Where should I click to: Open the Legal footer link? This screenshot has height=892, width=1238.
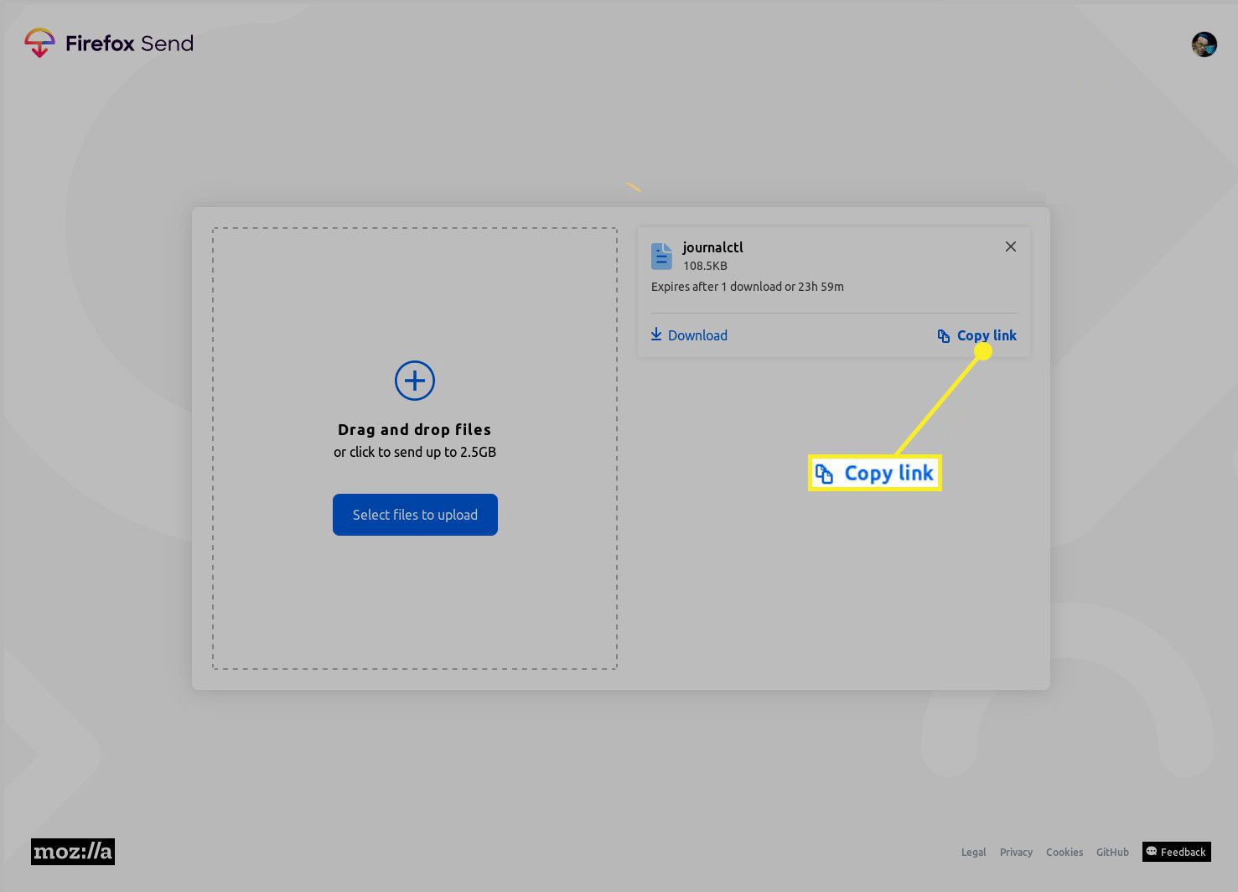[973, 853]
